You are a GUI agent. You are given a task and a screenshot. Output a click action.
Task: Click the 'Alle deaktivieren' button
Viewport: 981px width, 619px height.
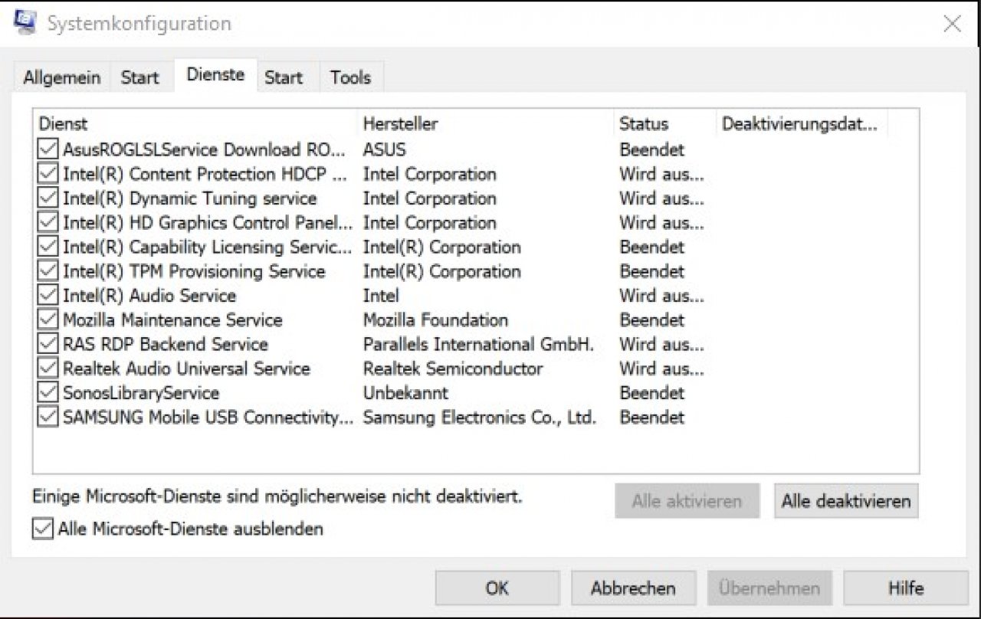(846, 502)
